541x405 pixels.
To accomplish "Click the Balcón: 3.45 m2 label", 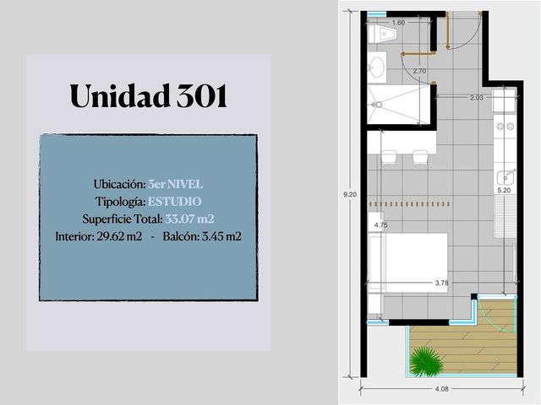I will [202, 236].
